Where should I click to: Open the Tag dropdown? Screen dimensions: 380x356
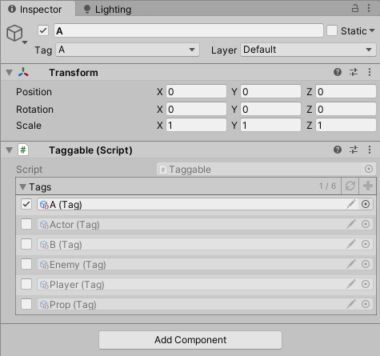click(127, 50)
